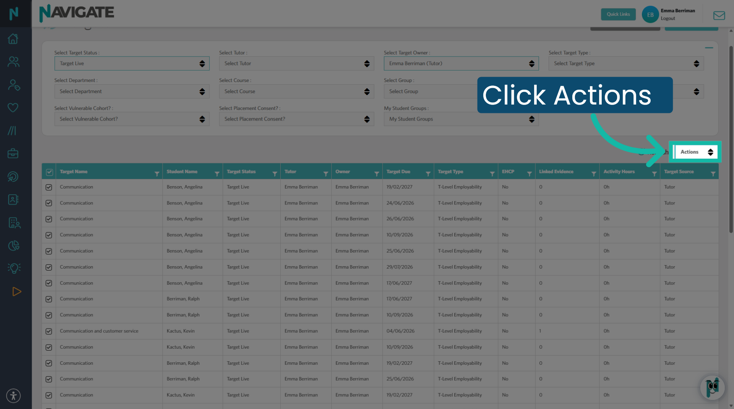Open the mail envelope icon
The image size is (734, 409).
click(x=719, y=15)
